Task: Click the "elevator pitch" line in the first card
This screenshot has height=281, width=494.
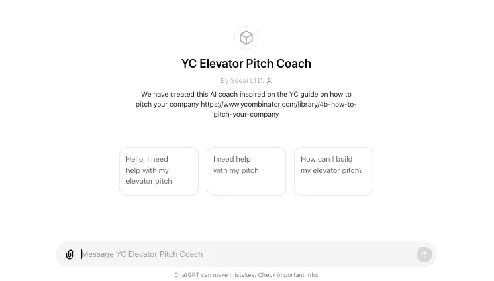Action: 149,181
